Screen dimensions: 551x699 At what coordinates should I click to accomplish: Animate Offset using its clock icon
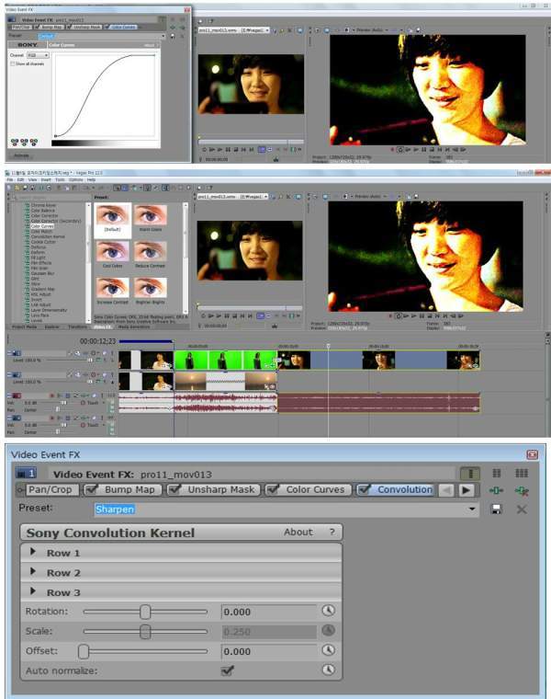(x=329, y=650)
